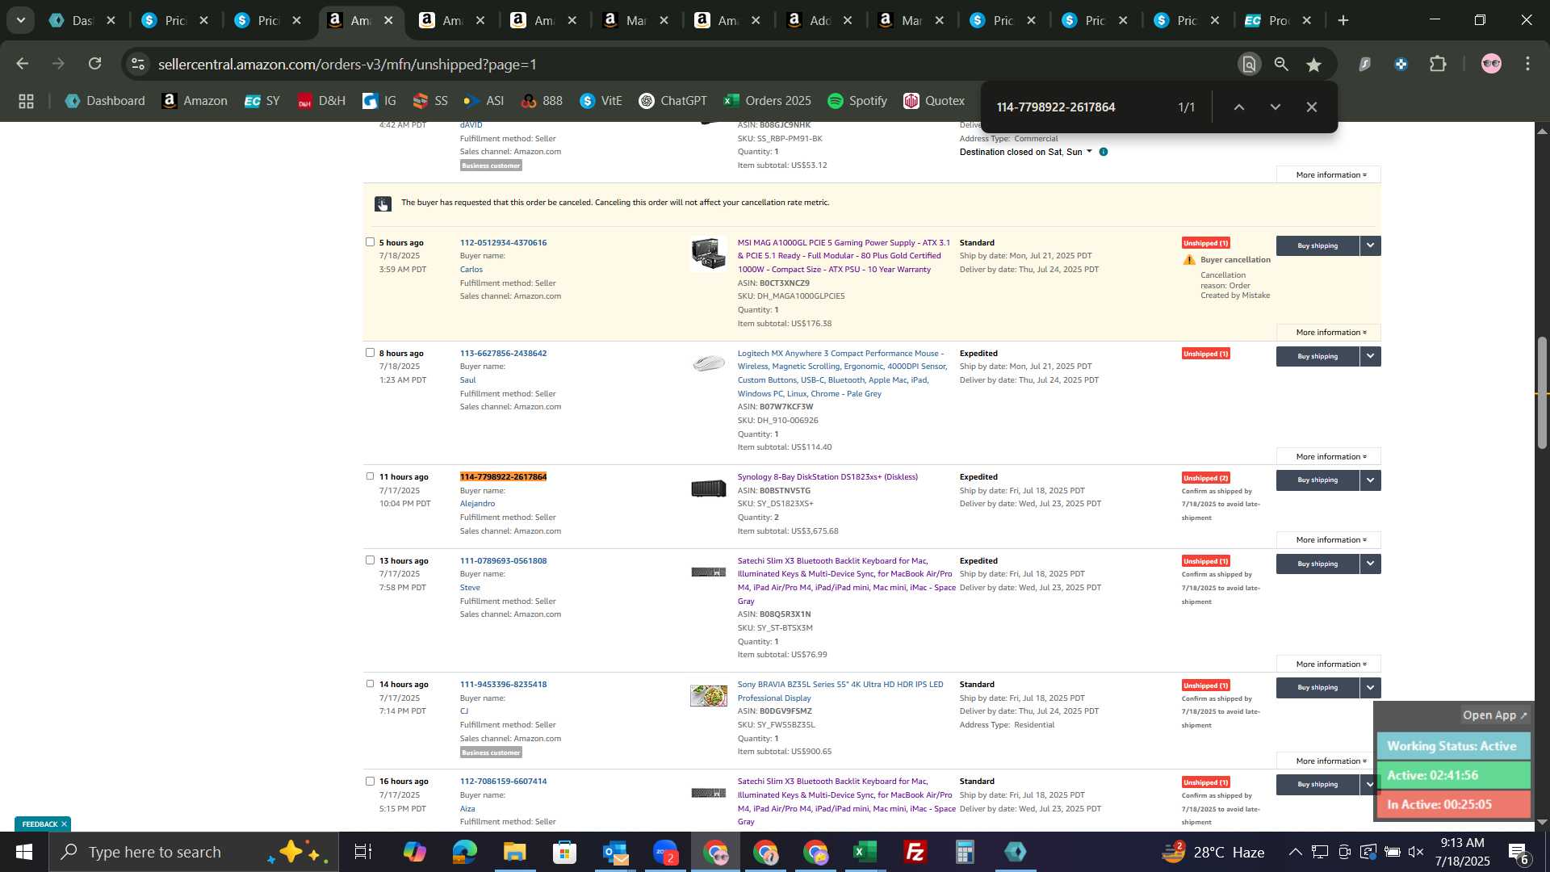Open buyer Alejandro's profile link
The width and height of the screenshot is (1550, 872).
pyautogui.click(x=477, y=504)
